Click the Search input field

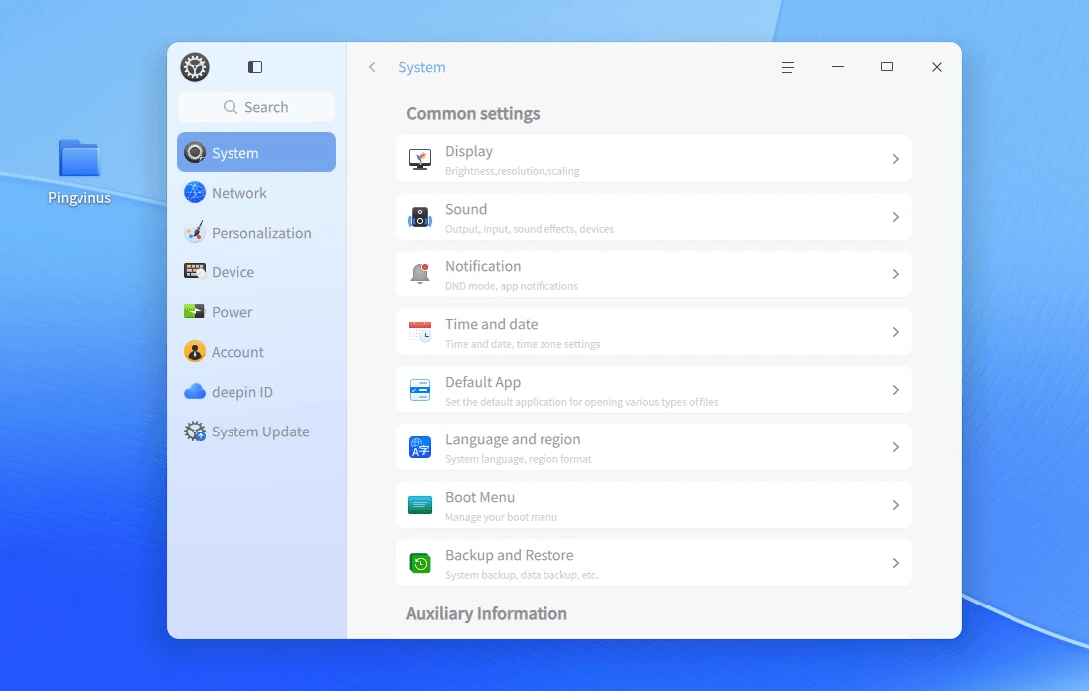pyautogui.click(x=256, y=107)
